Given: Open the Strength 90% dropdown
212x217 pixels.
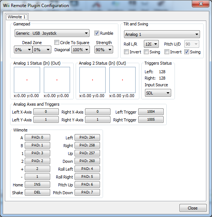Looking at the screenshot, I should tap(104, 50).
